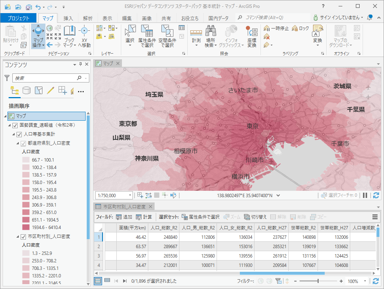Uncheck the 国勢調査_速報値 (令和2年) layer checkbox

(15, 125)
